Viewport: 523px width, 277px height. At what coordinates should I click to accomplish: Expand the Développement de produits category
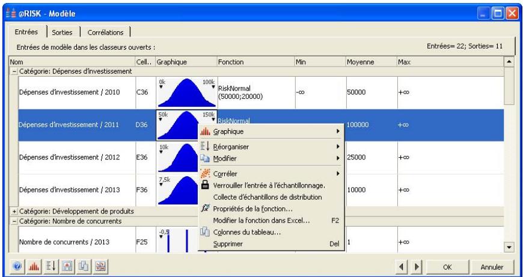pos(14,212)
